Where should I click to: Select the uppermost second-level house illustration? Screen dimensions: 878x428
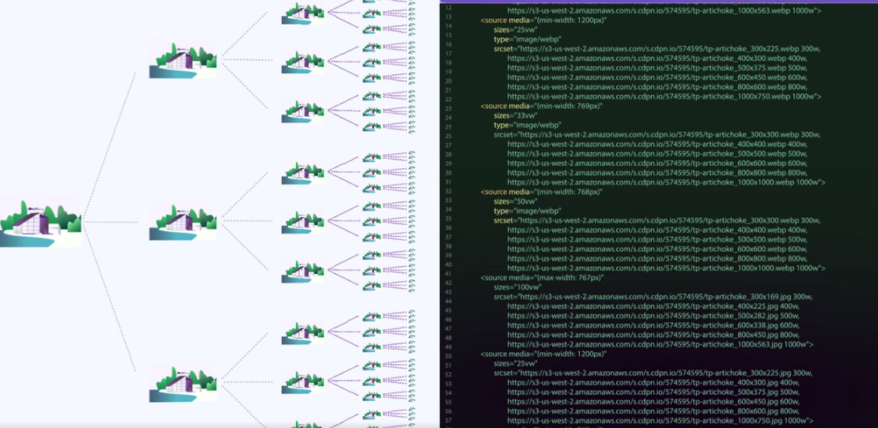click(172, 60)
